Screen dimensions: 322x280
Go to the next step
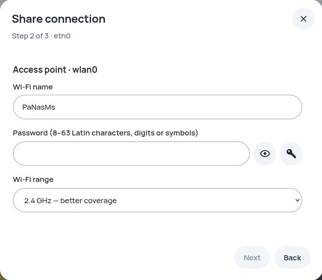252,258
